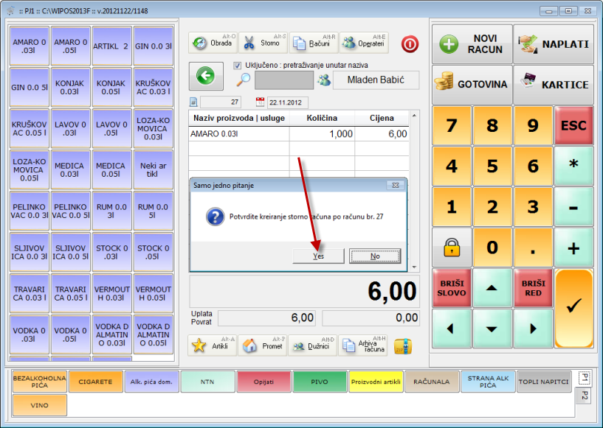
Task: Select the PIVO category tab
Action: click(320, 382)
